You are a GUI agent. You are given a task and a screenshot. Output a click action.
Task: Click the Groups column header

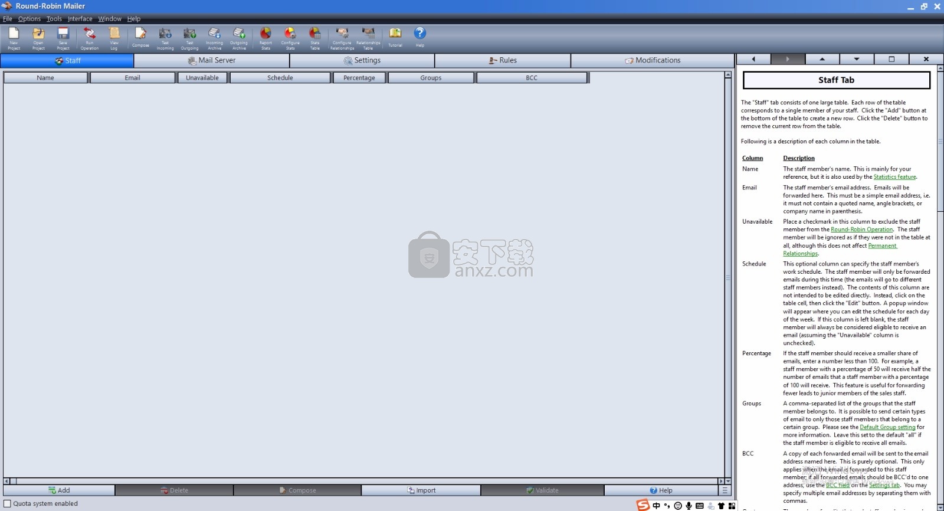[x=431, y=78]
